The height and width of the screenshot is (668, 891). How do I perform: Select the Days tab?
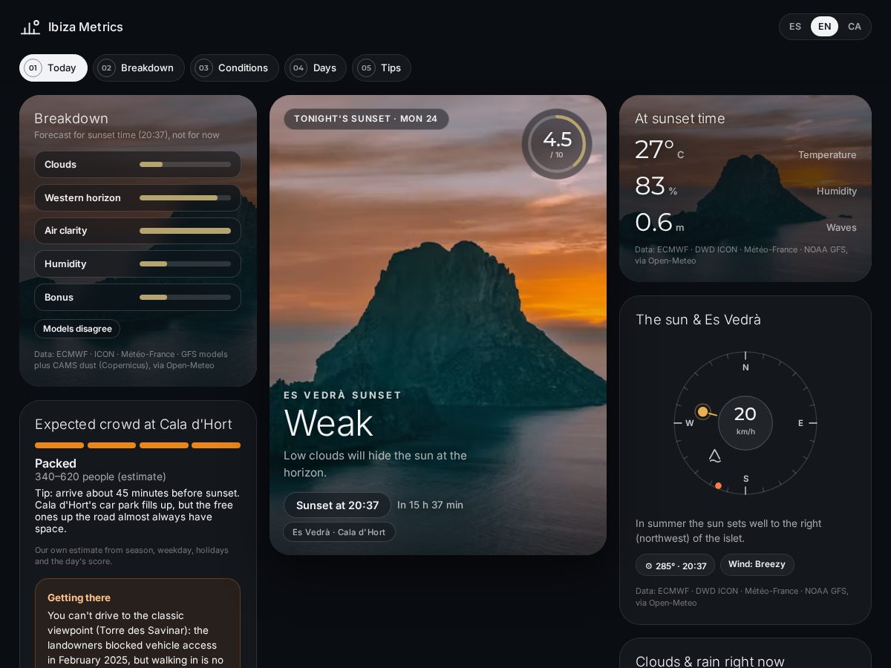click(x=316, y=68)
